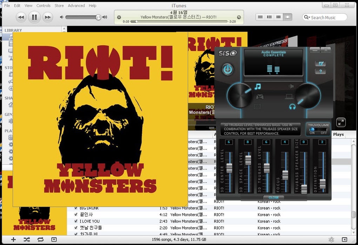Uncheck the 옛날 친구들 song checkbox

76,228
